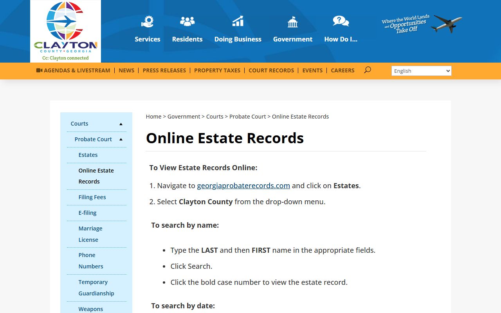Viewport: 501px width, 313px height.
Task: Open the English language dropdown
Action: point(422,71)
